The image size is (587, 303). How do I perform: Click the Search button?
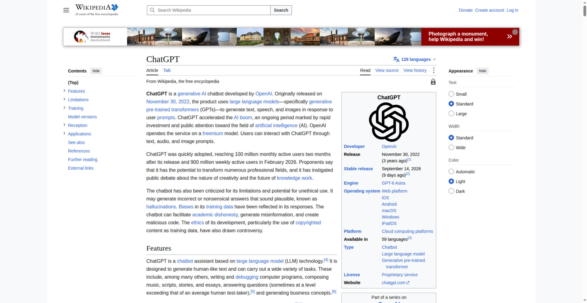281,10
